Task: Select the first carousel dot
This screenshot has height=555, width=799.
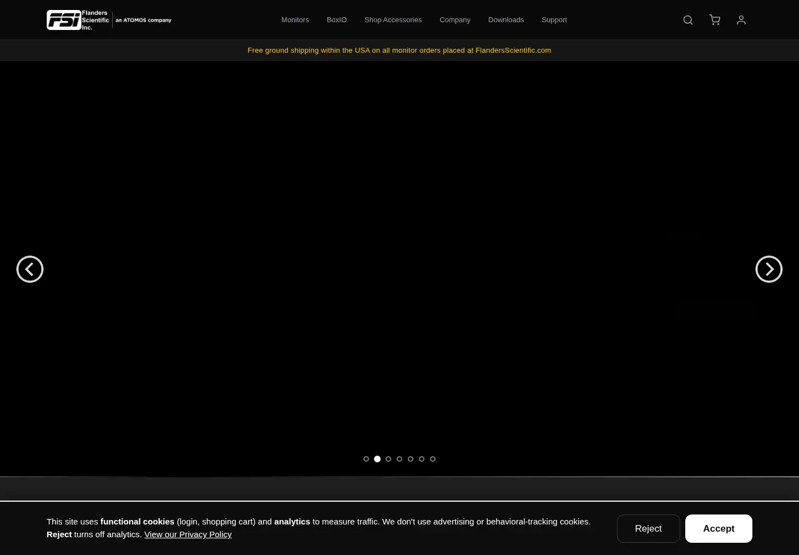Action: [x=366, y=459]
